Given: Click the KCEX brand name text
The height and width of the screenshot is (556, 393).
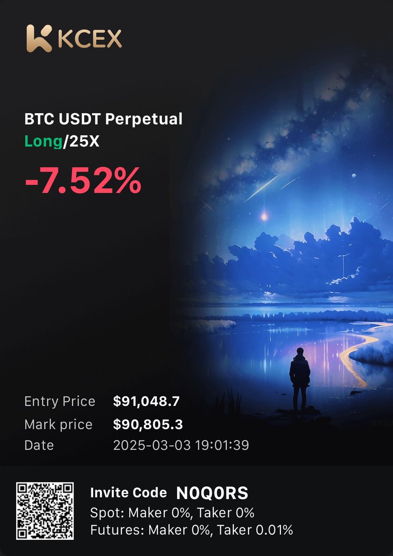Looking at the screenshot, I should click(90, 39).
